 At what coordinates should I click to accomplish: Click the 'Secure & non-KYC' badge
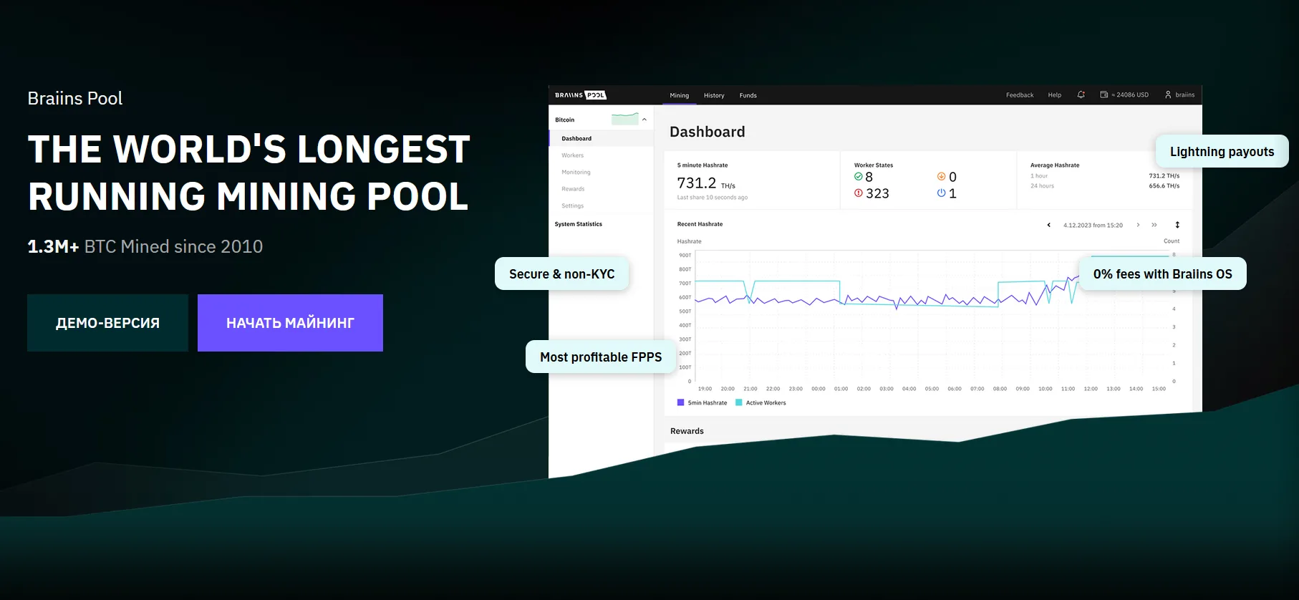click(x=562, y=274)
